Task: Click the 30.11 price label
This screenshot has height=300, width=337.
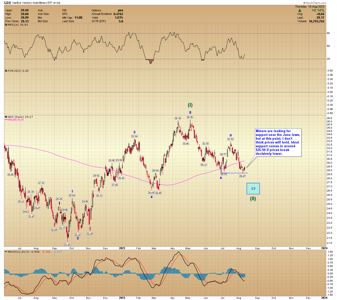Action: tap(204, 165)
